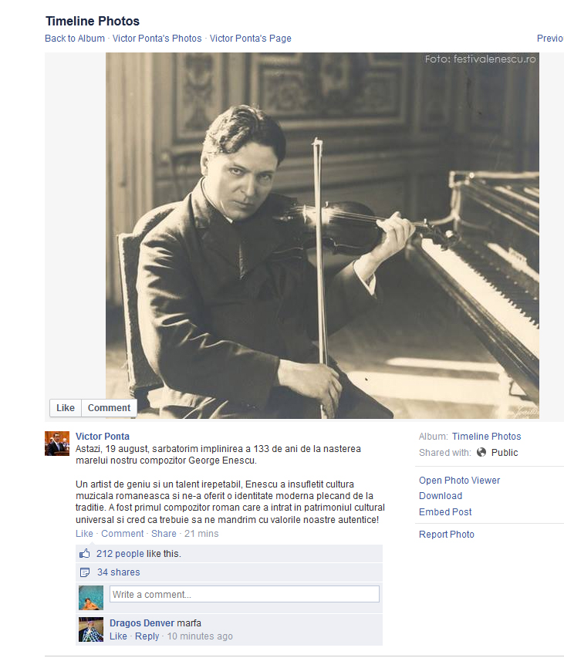Open the Timeline Photos album link

click(x=486, y=437)
